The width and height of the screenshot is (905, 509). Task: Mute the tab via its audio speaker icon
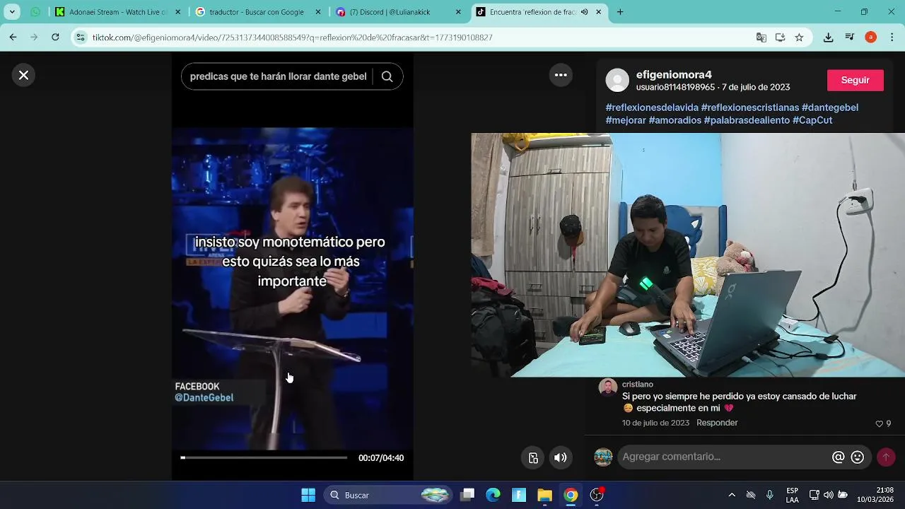tap(584, 12)
